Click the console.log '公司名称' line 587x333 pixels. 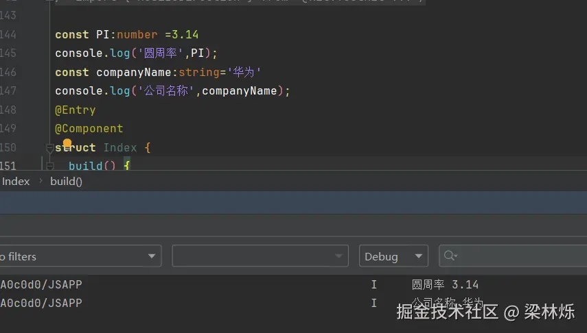click(172, 91)
